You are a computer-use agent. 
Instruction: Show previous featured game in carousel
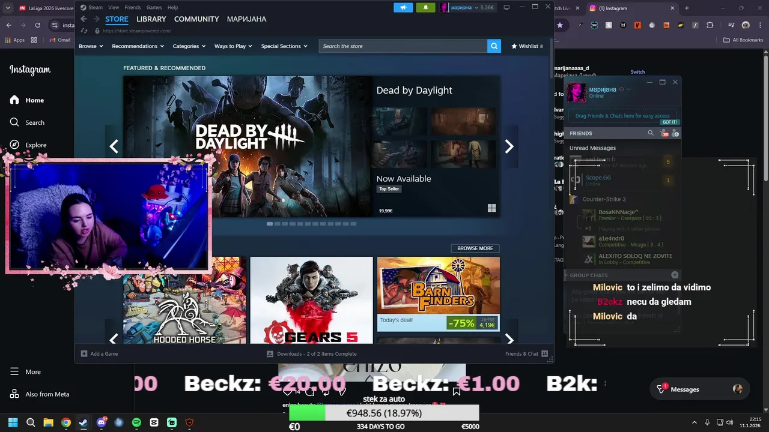coord(114,146)
